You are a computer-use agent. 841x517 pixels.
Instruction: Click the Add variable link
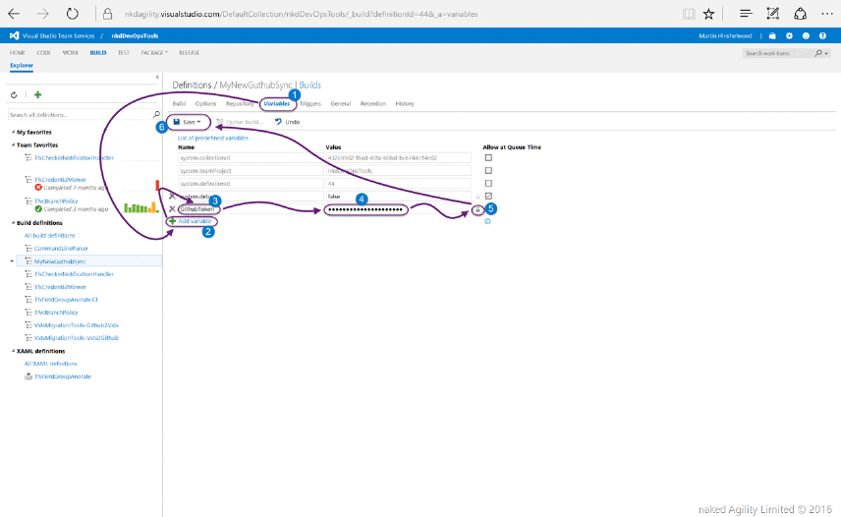click(195, 221)
